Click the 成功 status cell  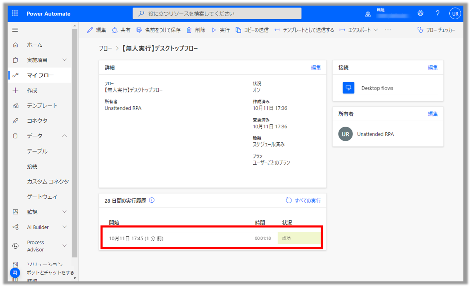point(299,238)
